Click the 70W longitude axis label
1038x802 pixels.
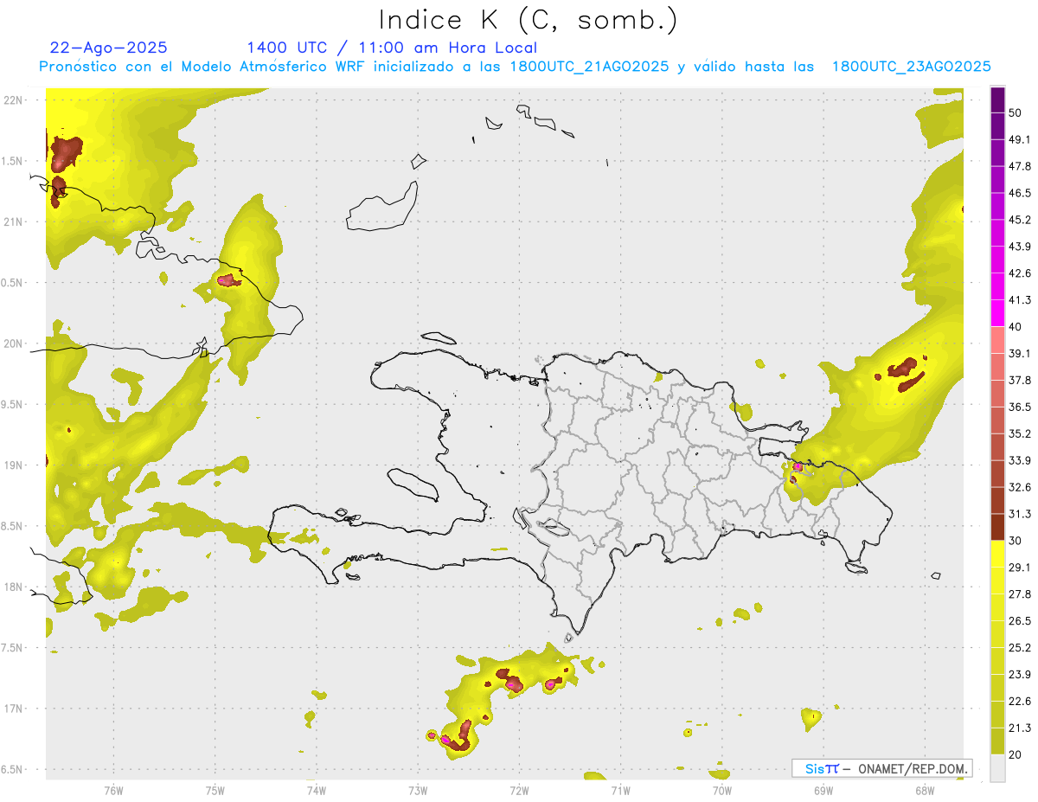(721, 790)
